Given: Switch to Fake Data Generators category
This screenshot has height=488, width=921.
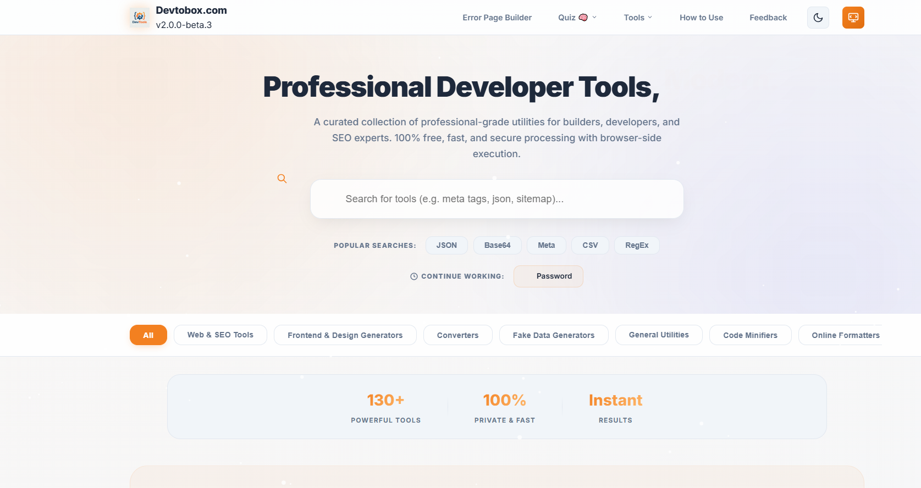Looking at the screenshot, I should (x=554, y=335).
